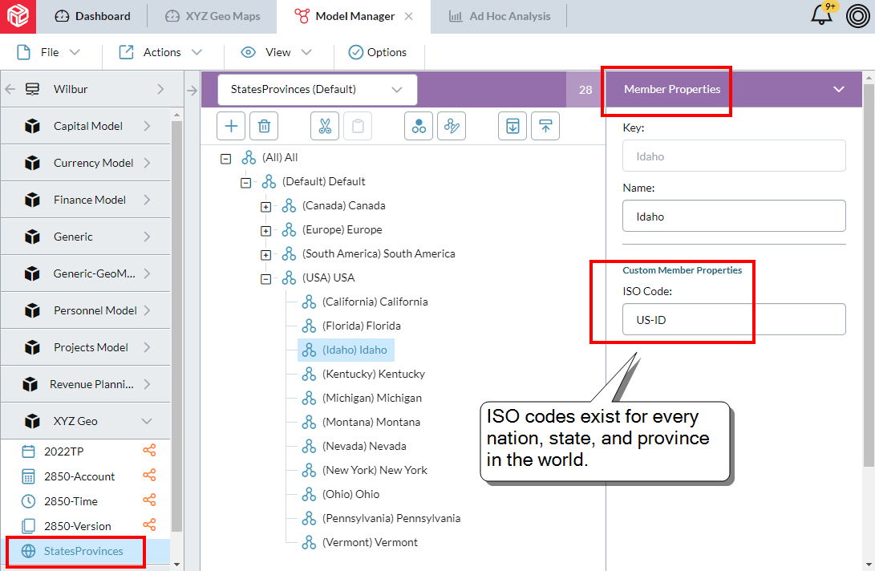Open the user profile circle icon
Viewport: 875px width, 571px height.
(857, 16)
